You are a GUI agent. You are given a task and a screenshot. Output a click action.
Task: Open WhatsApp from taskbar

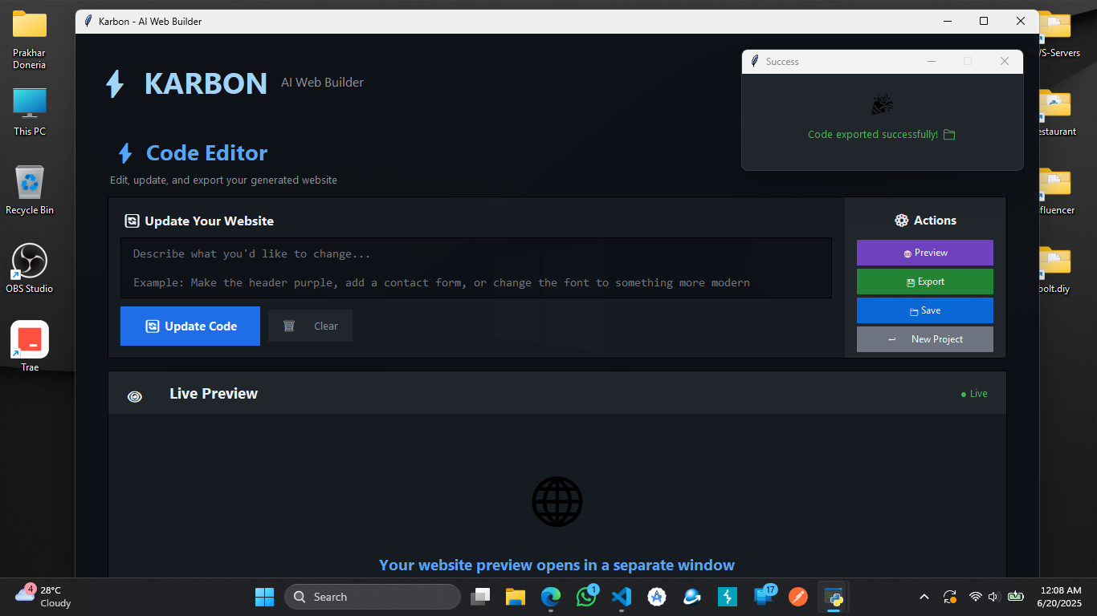click(586, 597)
